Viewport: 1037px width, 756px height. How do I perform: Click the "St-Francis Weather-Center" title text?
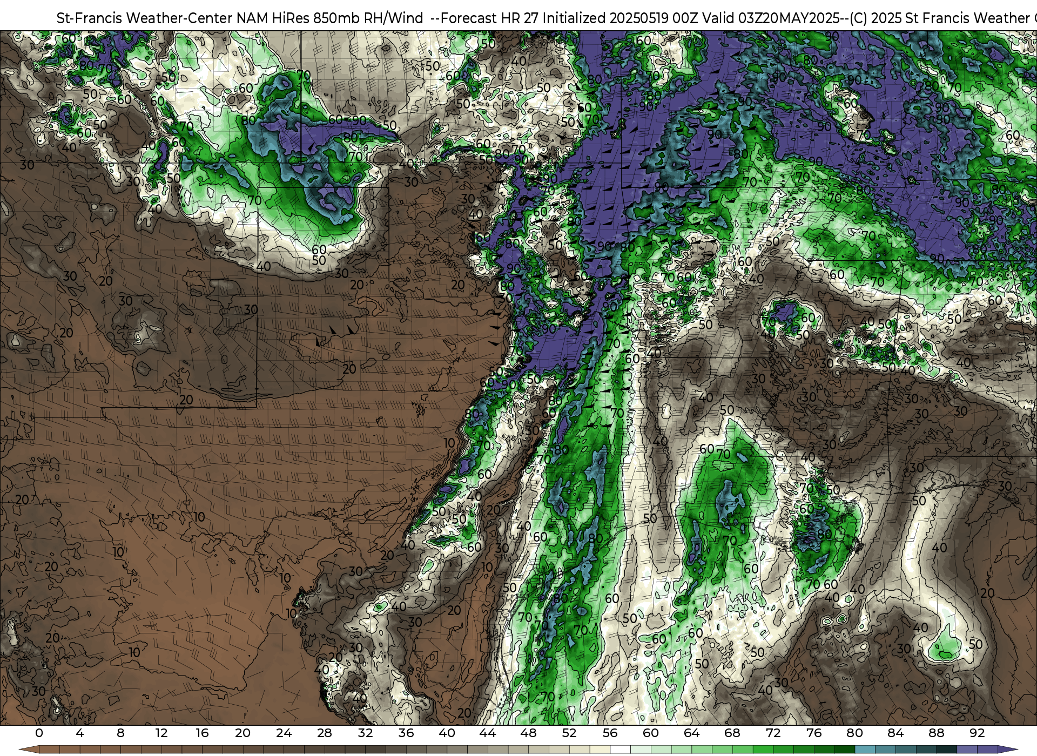[145, 18]
